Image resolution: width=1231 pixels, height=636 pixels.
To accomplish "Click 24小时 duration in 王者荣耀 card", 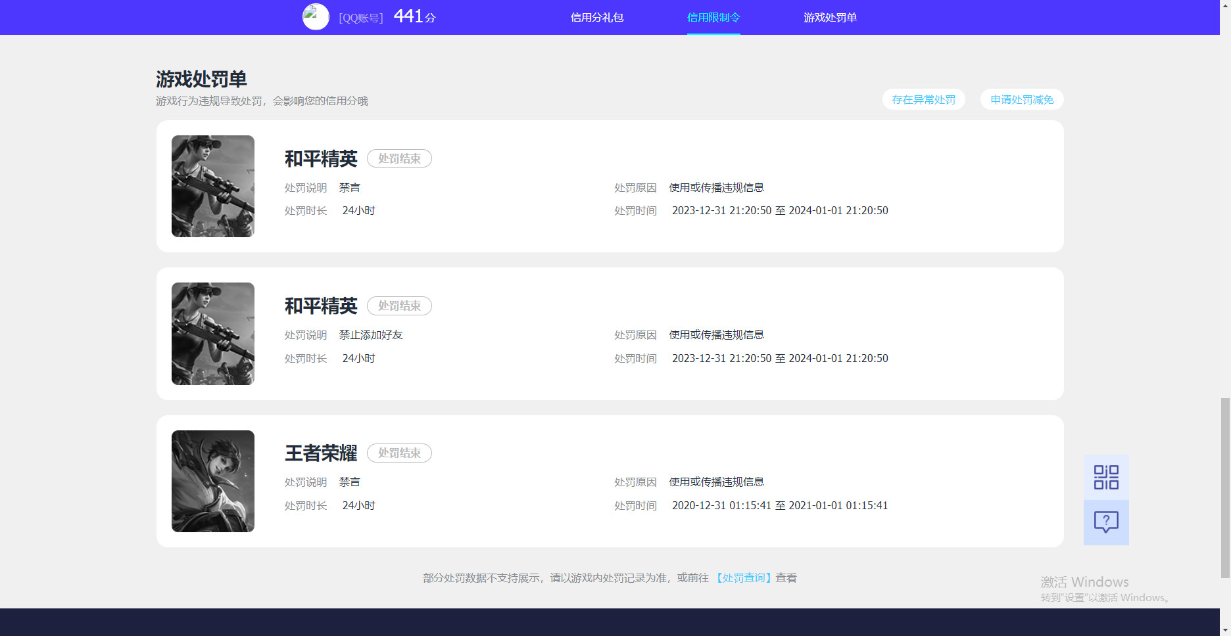I will click(359, 506).
